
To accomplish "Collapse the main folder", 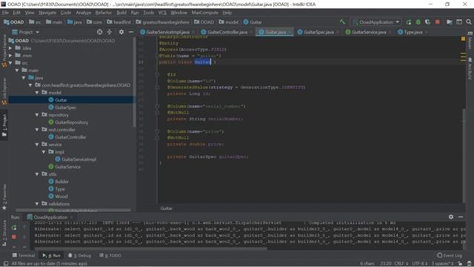I will [x=17, y=70].
